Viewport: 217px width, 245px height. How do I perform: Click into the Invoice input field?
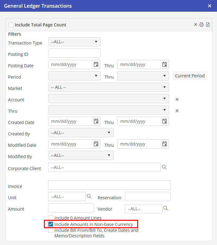[109, 185]
